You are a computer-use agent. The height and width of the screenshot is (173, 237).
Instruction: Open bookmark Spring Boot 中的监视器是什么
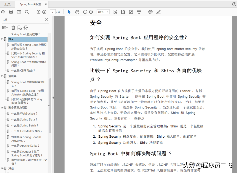pos(28,84)
